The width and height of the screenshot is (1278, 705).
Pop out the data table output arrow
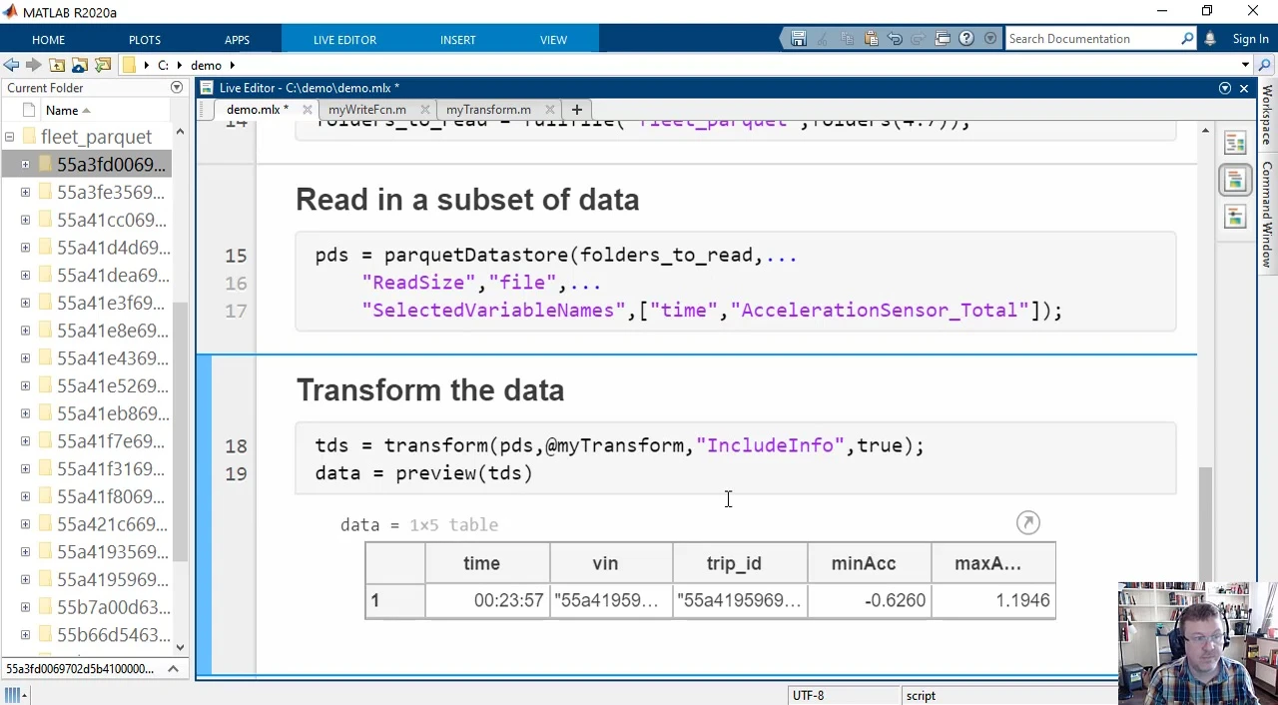tap(1027, 522)
